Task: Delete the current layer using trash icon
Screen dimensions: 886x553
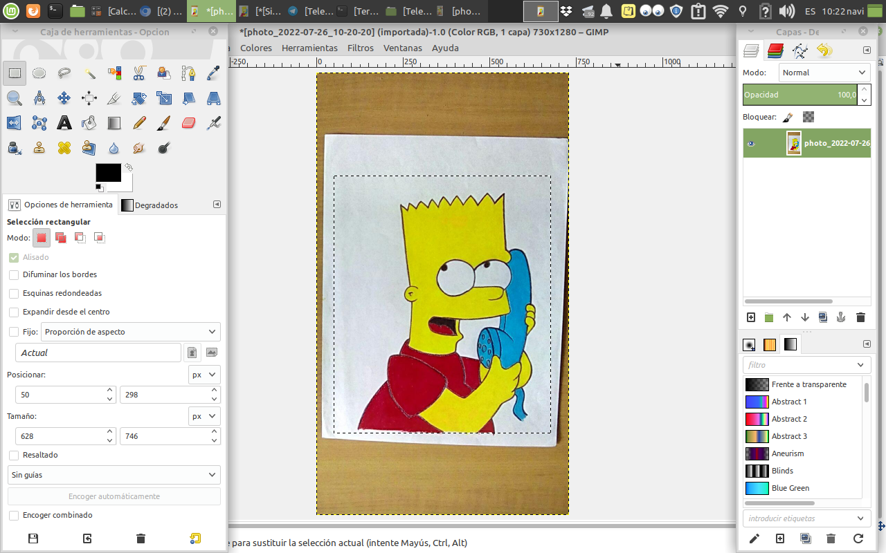Action: [860, 317]
